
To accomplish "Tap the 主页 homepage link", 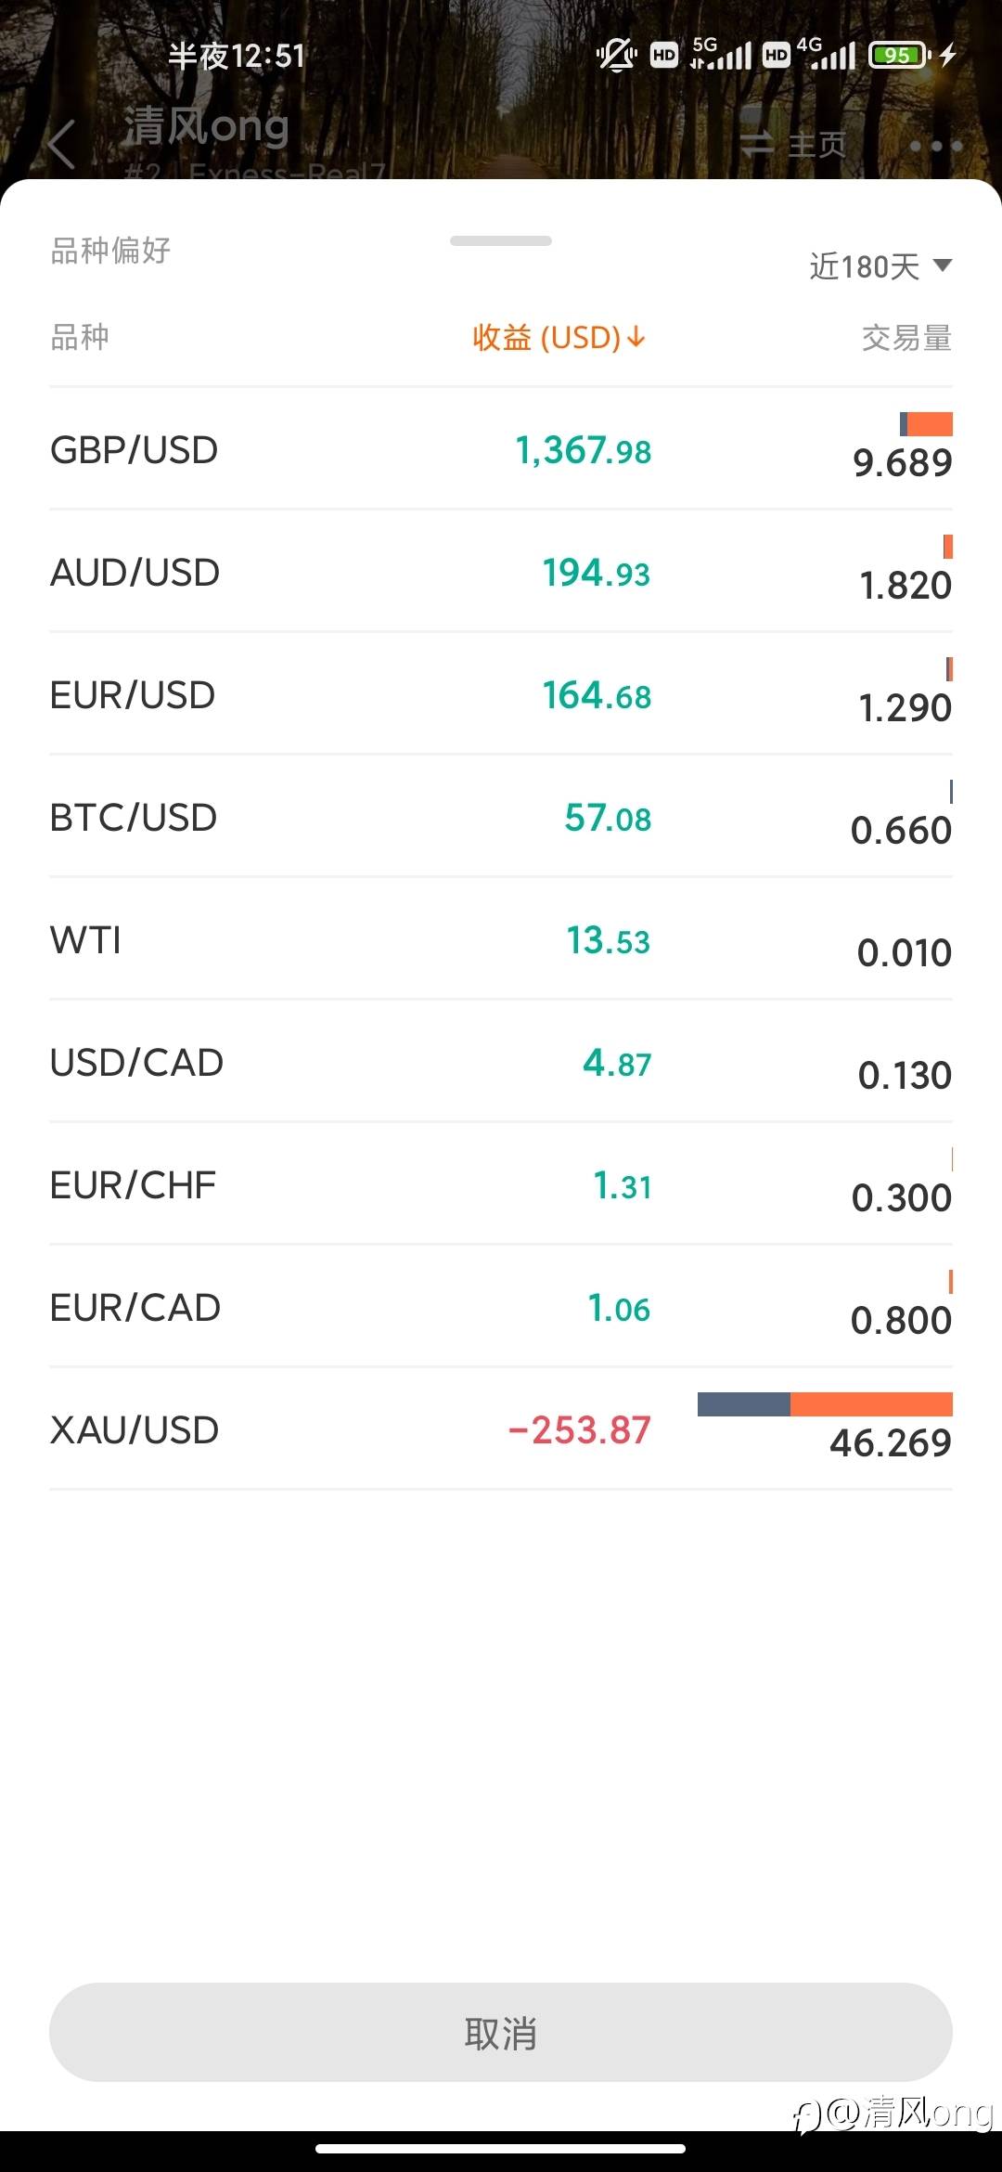I will tap(817, 145).
